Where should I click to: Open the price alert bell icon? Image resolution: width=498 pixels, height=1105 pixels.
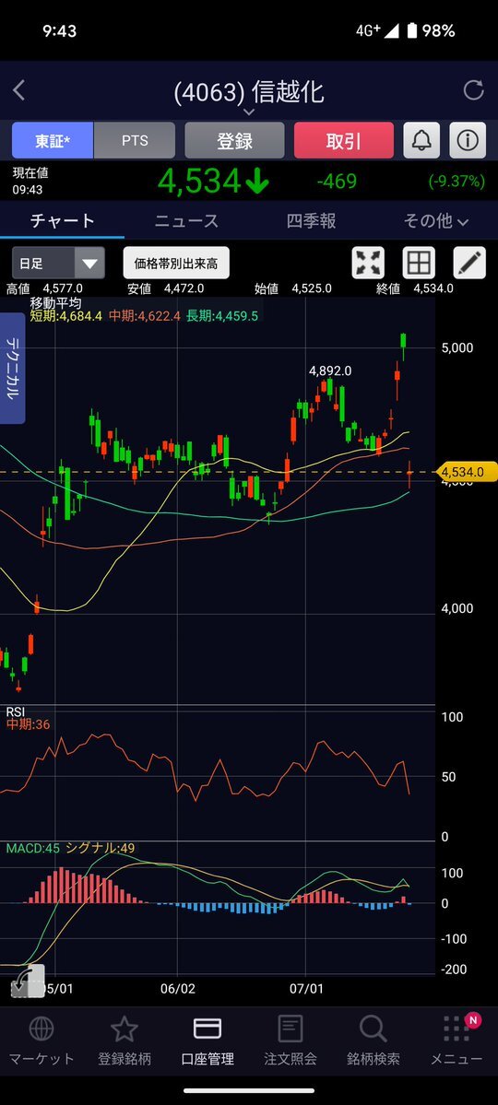pyautogui.click(x=421, y=140)
